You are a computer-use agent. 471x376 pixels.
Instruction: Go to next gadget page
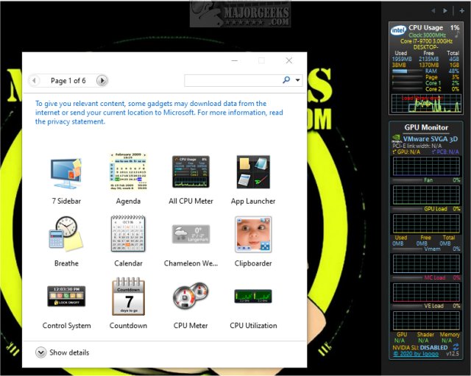[102, 80]
